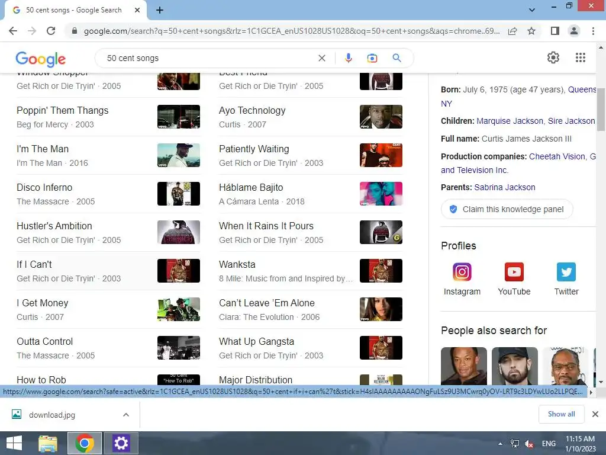Click the What Up Gangsta thumbnail
The height and width of the screenshot is (455, 606).
tap(381, 347)
